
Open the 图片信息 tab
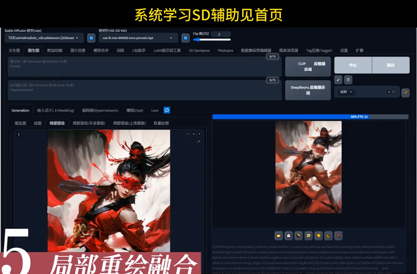(x=78, y=50)
